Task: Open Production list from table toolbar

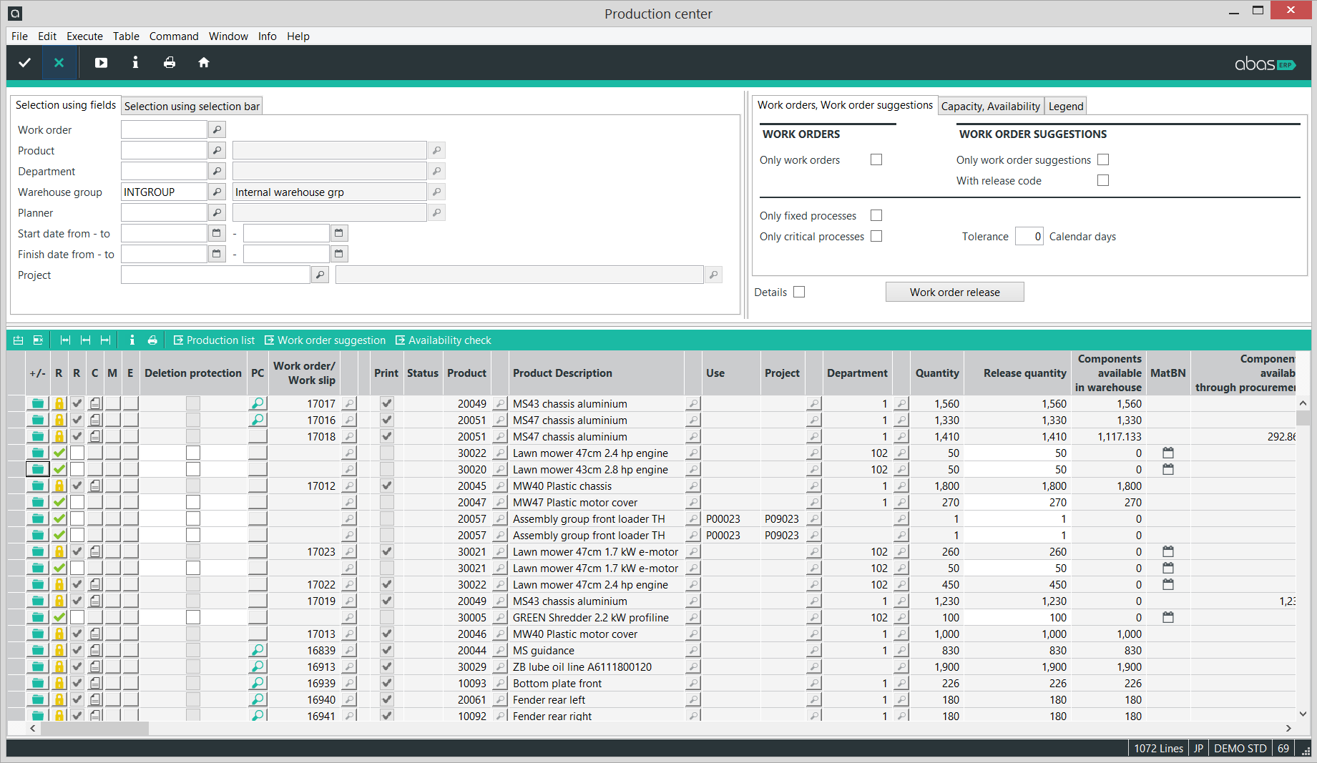Action: tap(214, 340)
